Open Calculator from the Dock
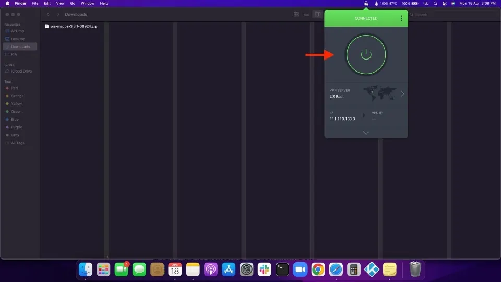The image size is (501, 282). [x=354, y=269]
